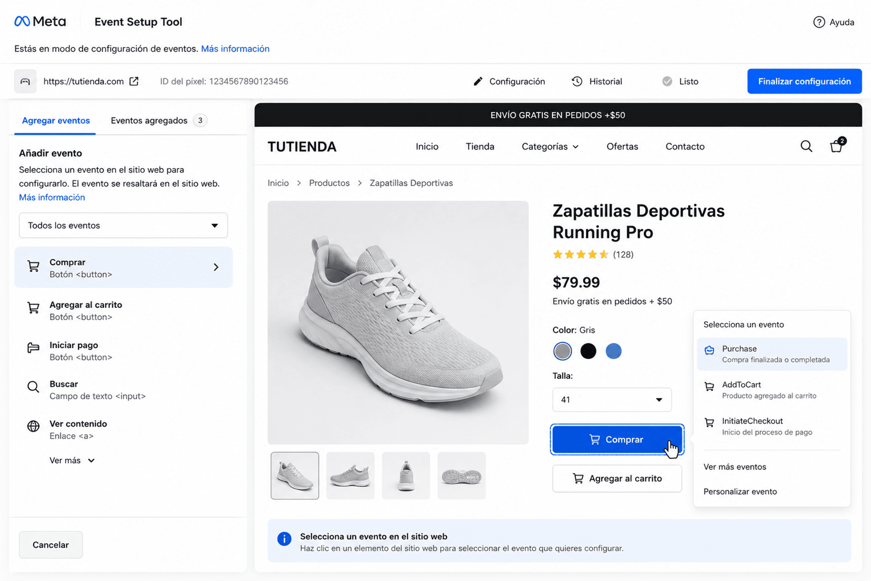
Task: Switch to the Agregar eventos tab
Action: click(x=56, y=120)
